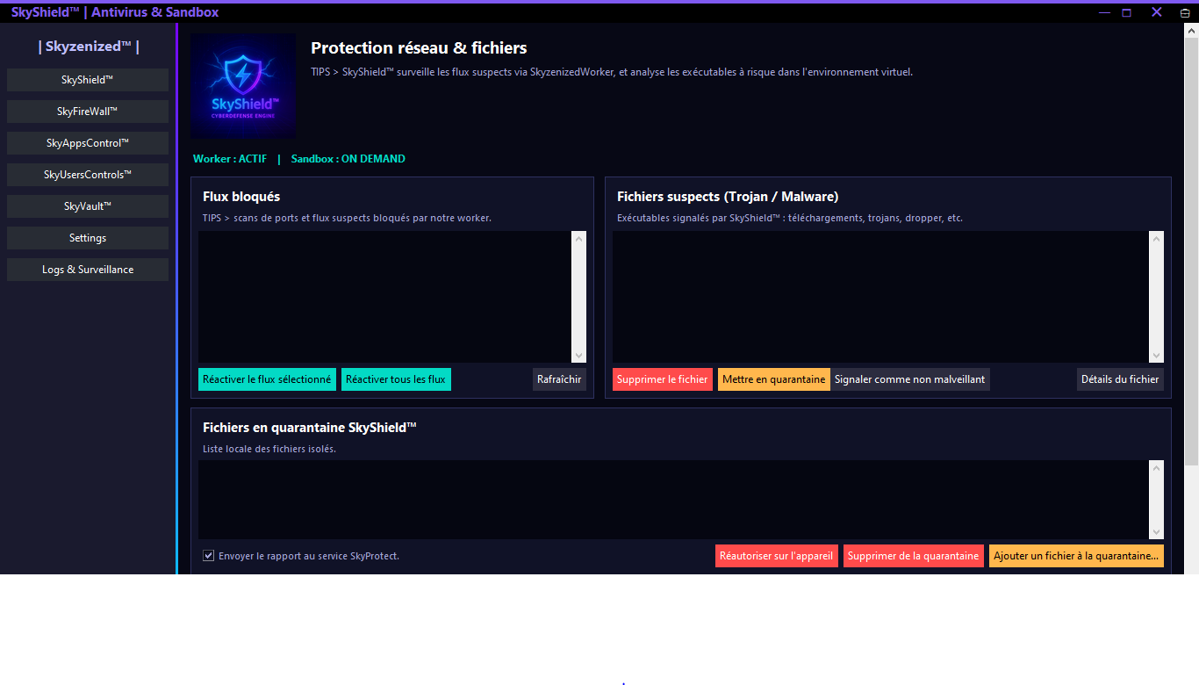Click 'Mettre en quarantaine' button
This screenshot has height=685, width=1199.
pyautogui.click(x=773, y=379)
